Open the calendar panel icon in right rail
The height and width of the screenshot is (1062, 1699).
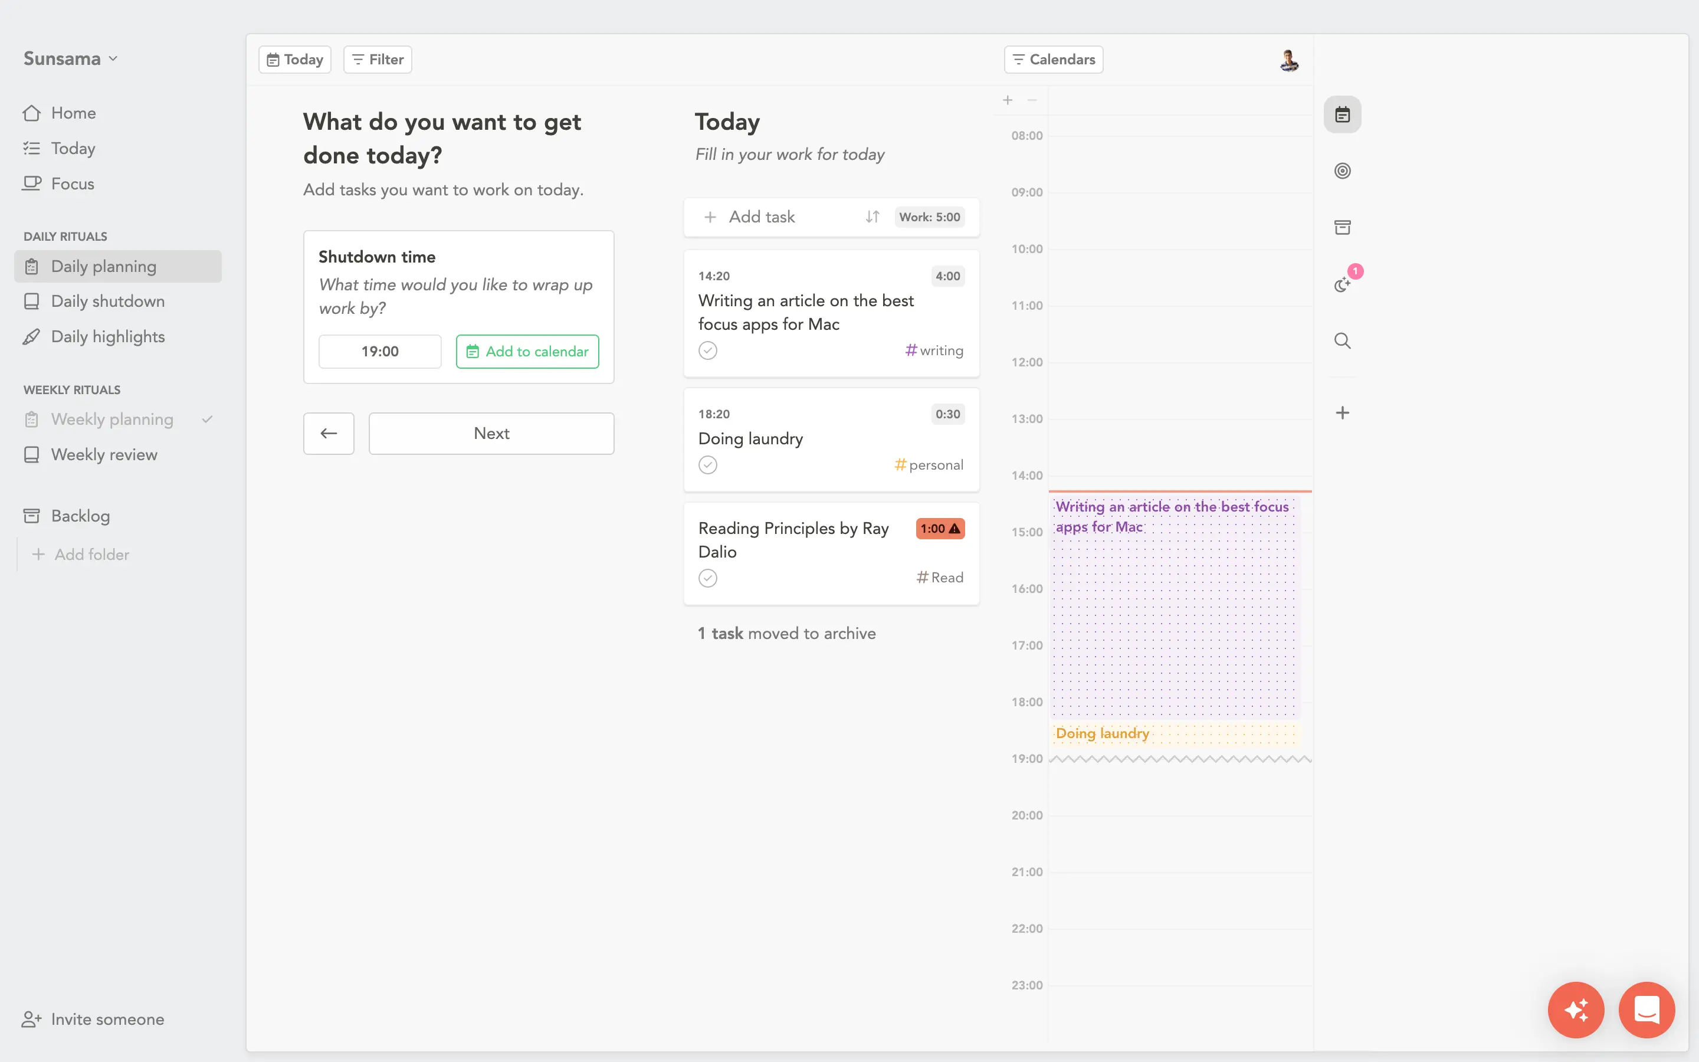pyautogui.click(x=1342, y=114)
